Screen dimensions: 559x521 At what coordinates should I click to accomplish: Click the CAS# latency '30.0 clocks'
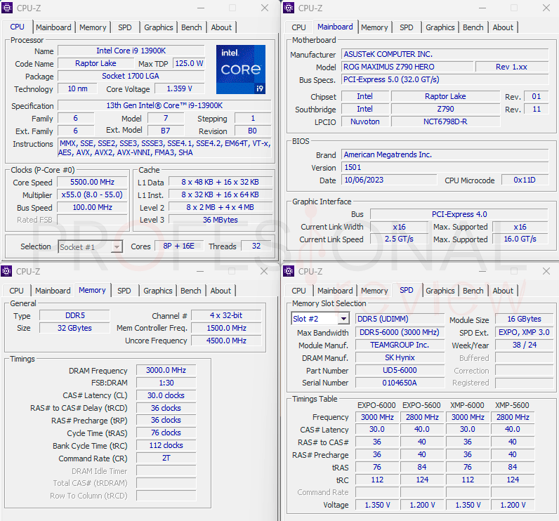point(166,395)
